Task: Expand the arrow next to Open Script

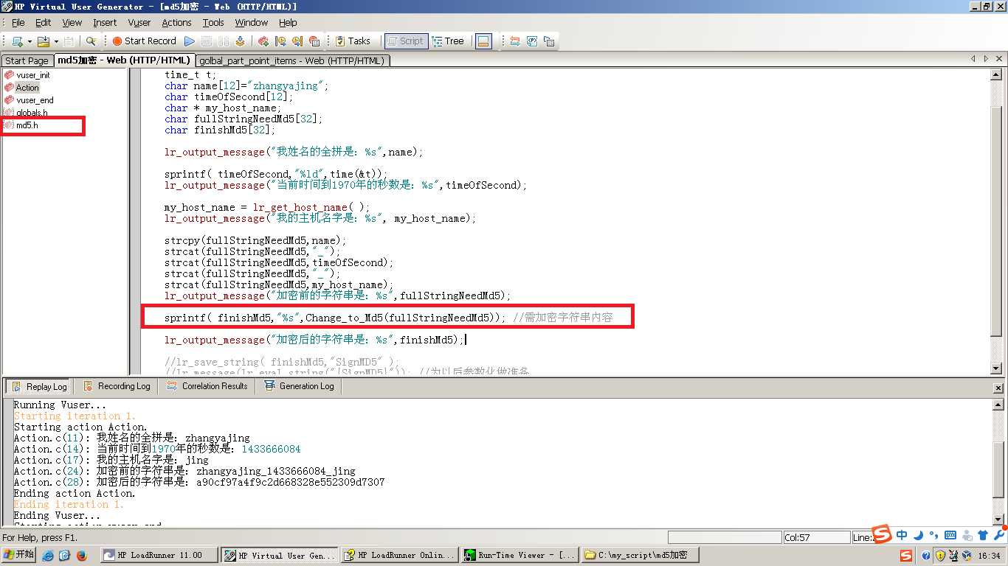Action: (x=56, y=41)
